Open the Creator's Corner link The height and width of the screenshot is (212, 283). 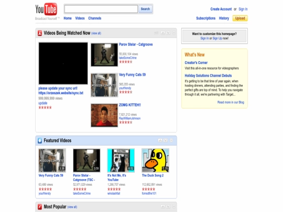click(x=196, y=63)
